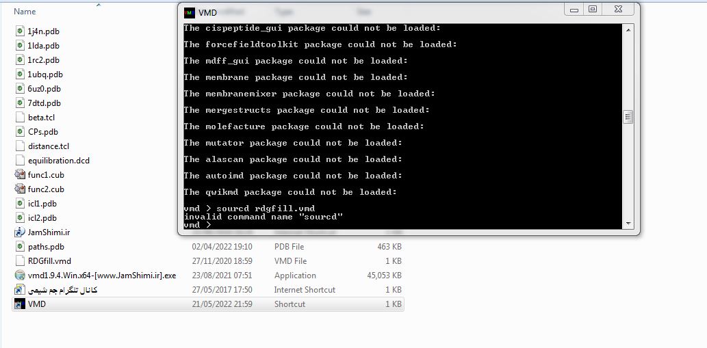Select the VMD shortcut icon in the file list
Image resolution: width=707 pixels, height=348 pixels.
[x=20, y=304]
